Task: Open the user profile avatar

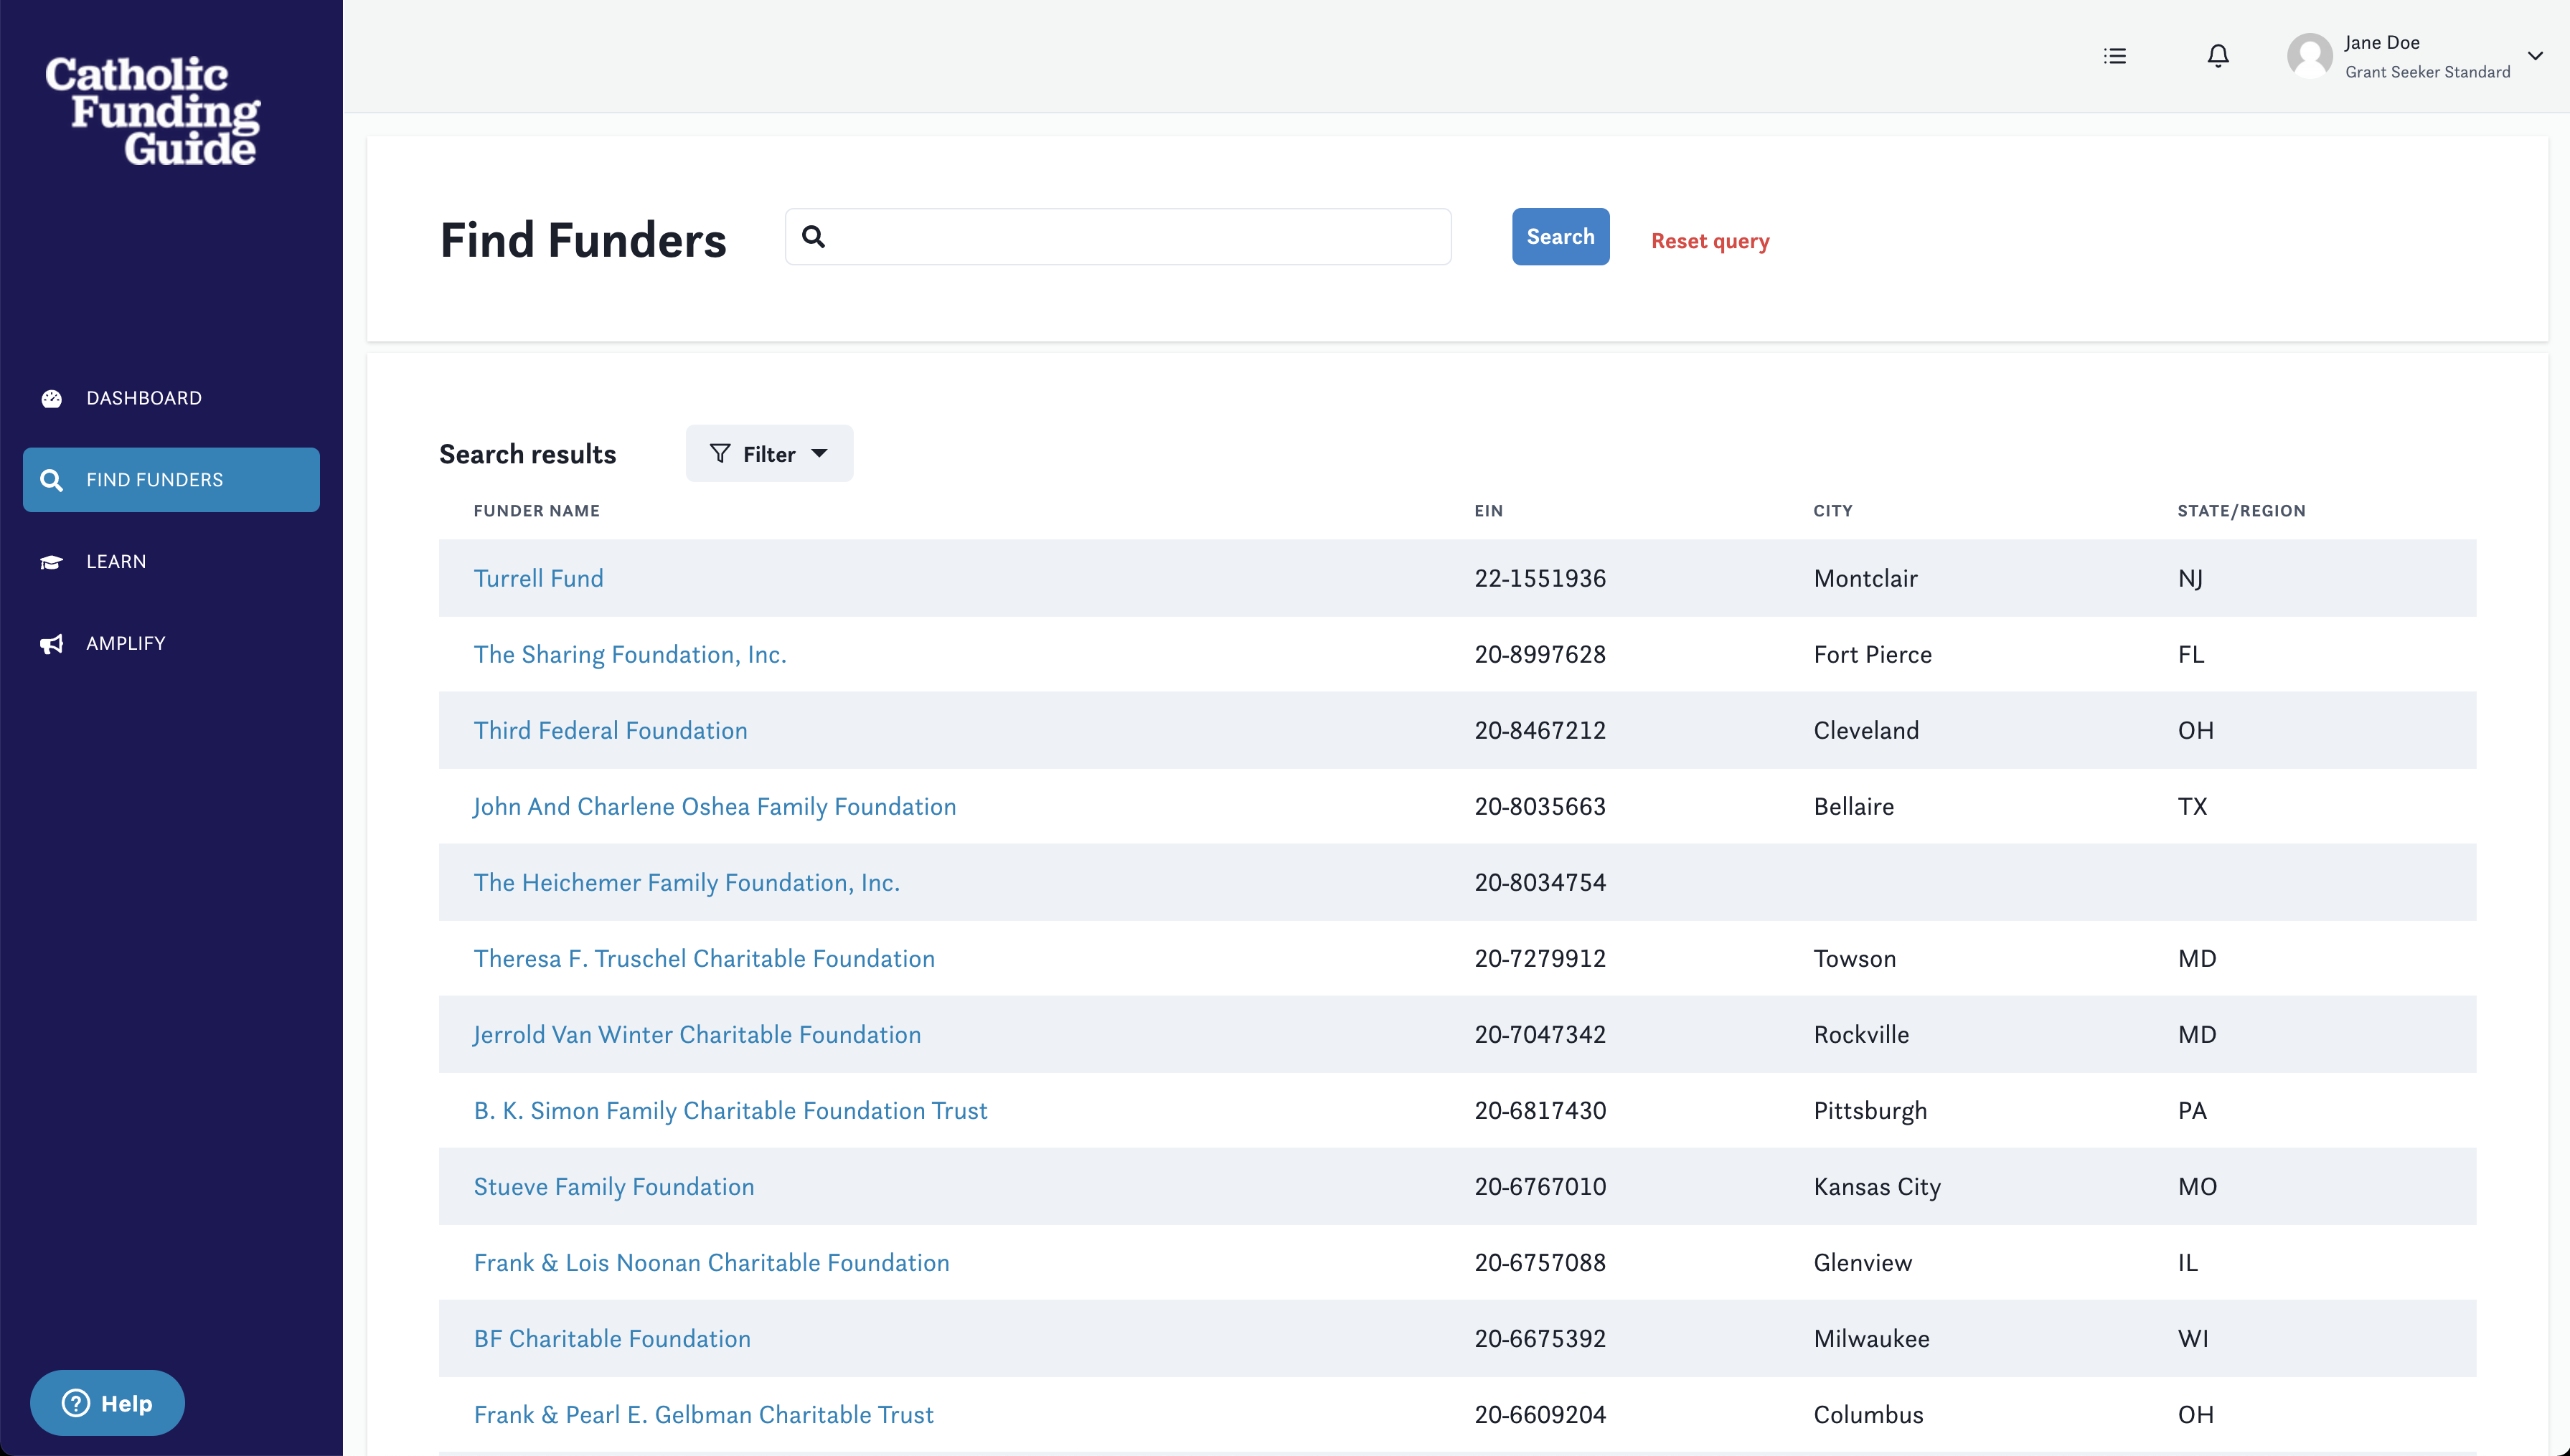Action: (2310, 55)
